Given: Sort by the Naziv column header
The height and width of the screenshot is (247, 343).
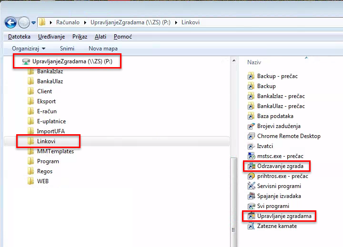Looking at the screenshot, I should pos(254,62).
